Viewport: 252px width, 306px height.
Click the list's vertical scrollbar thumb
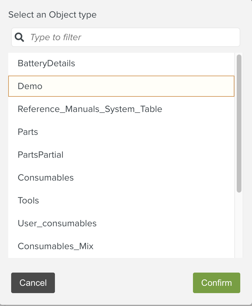pyautogui.click(x=239, y=123)
